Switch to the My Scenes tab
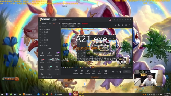This screenshot has height=96, width=171. tap(44, 24)
